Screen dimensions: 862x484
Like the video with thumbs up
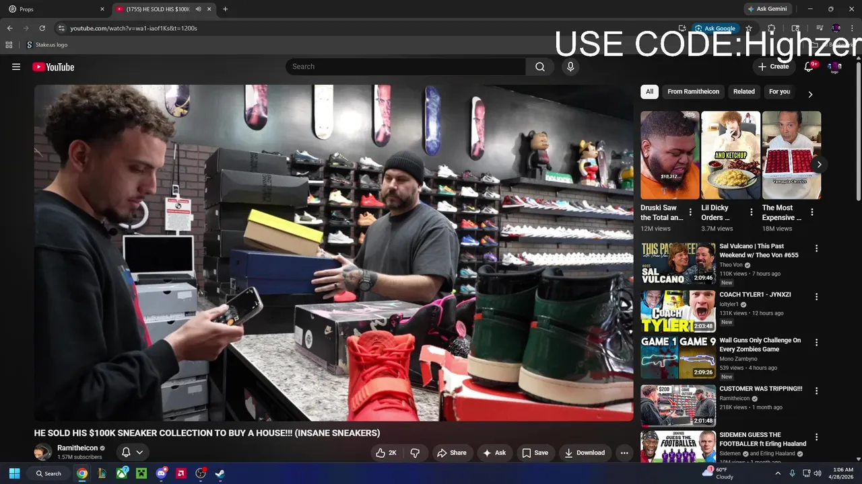[387, 453]
